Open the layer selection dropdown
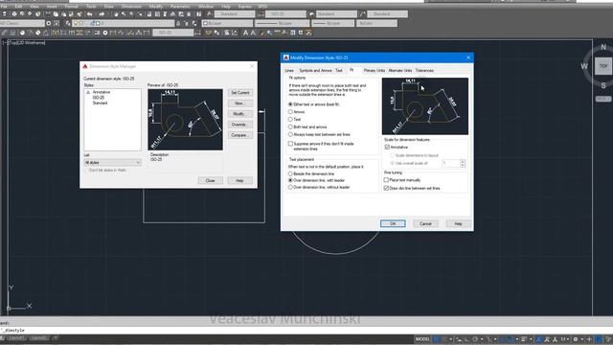This screenshot has width=613, height=345. (x=124, y=23)
